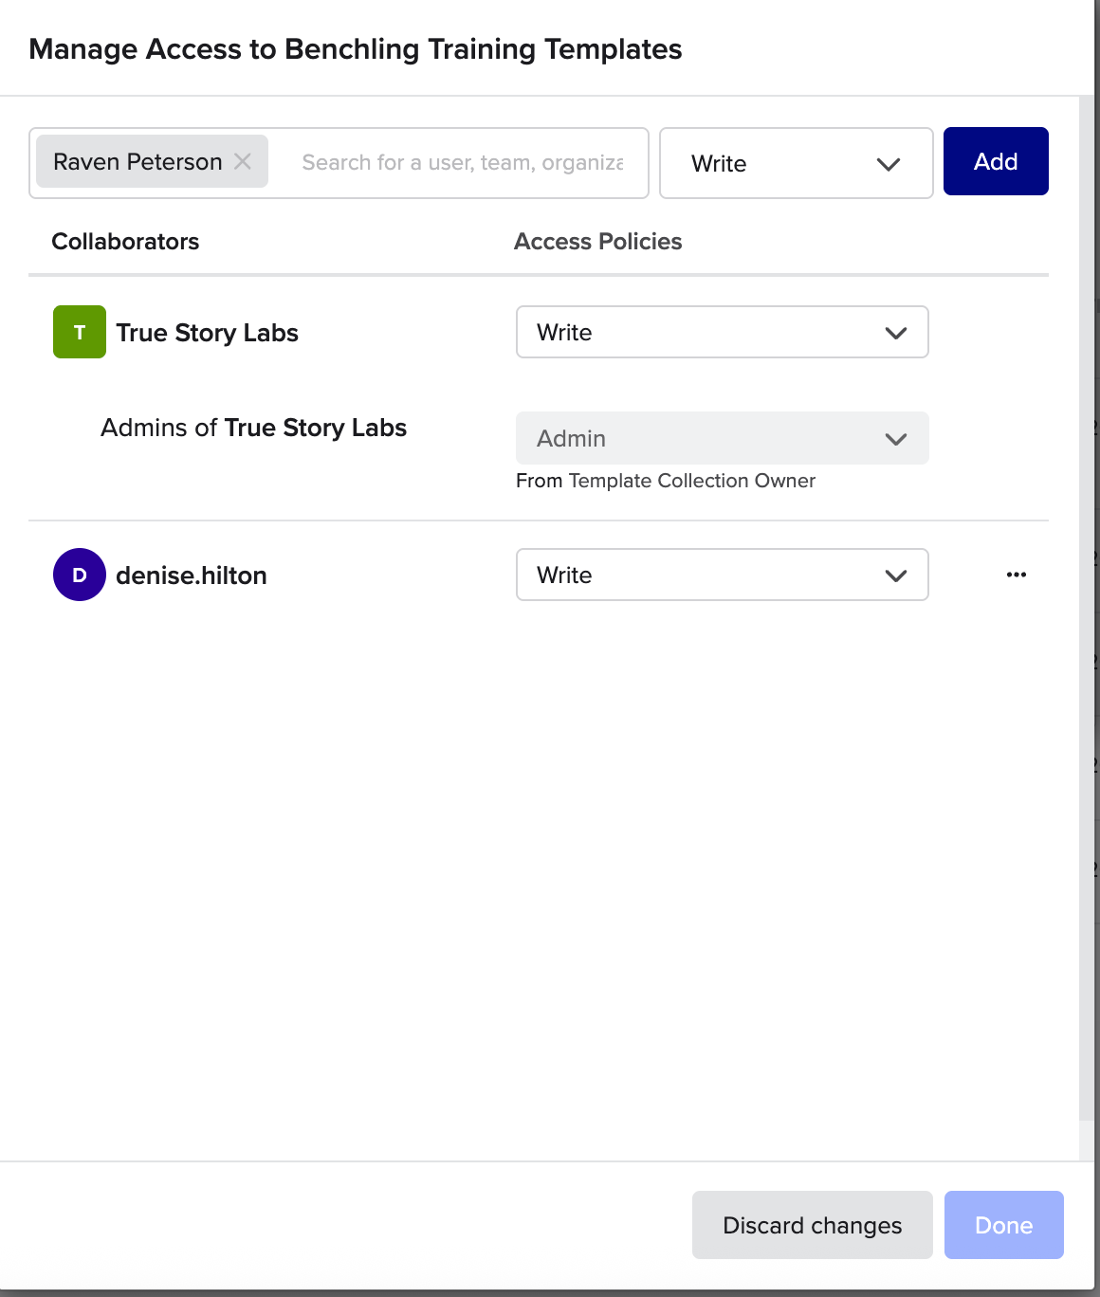
Task: Click the dialog's vertical scrollbar
Action: (x=1087, y=607)
